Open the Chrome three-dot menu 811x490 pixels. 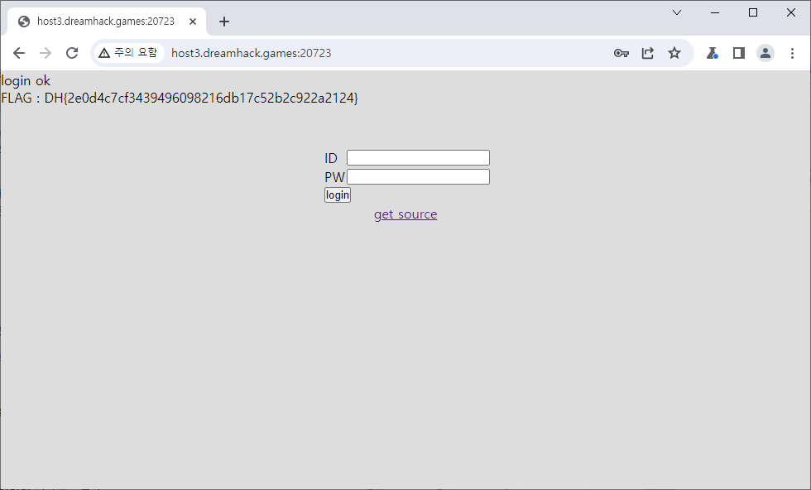tap(792, 53)
